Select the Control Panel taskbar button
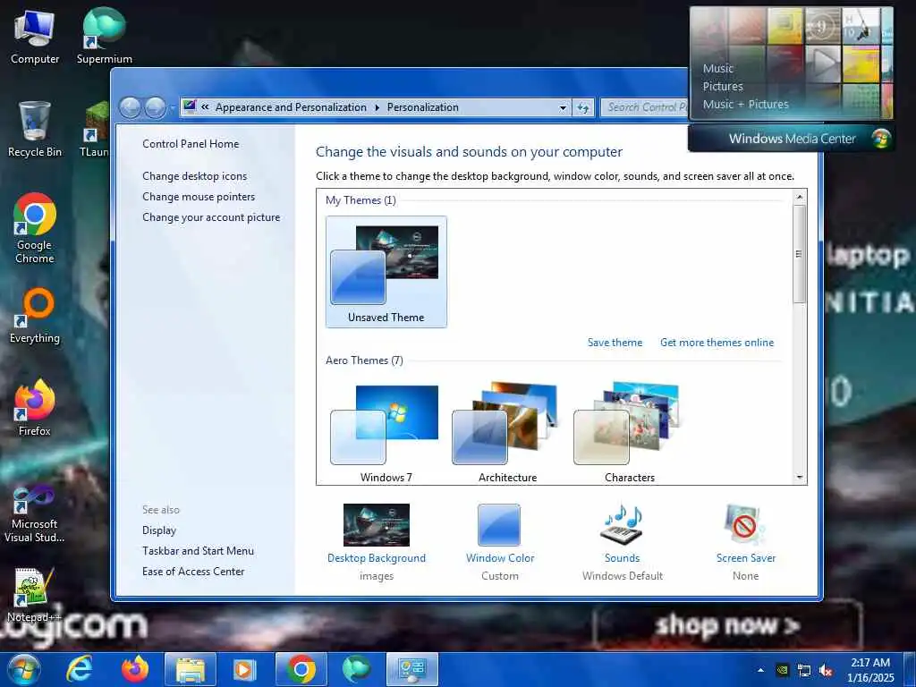The width and height of the screenshot is (916, 687). (411, 669)
